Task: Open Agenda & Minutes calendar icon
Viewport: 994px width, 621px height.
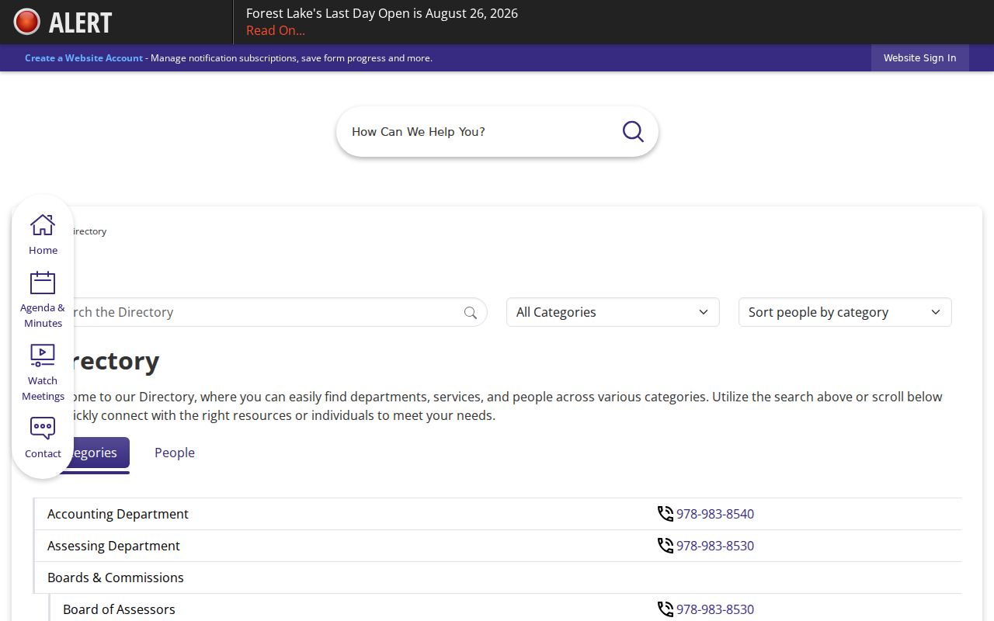Action: (43, 283)
